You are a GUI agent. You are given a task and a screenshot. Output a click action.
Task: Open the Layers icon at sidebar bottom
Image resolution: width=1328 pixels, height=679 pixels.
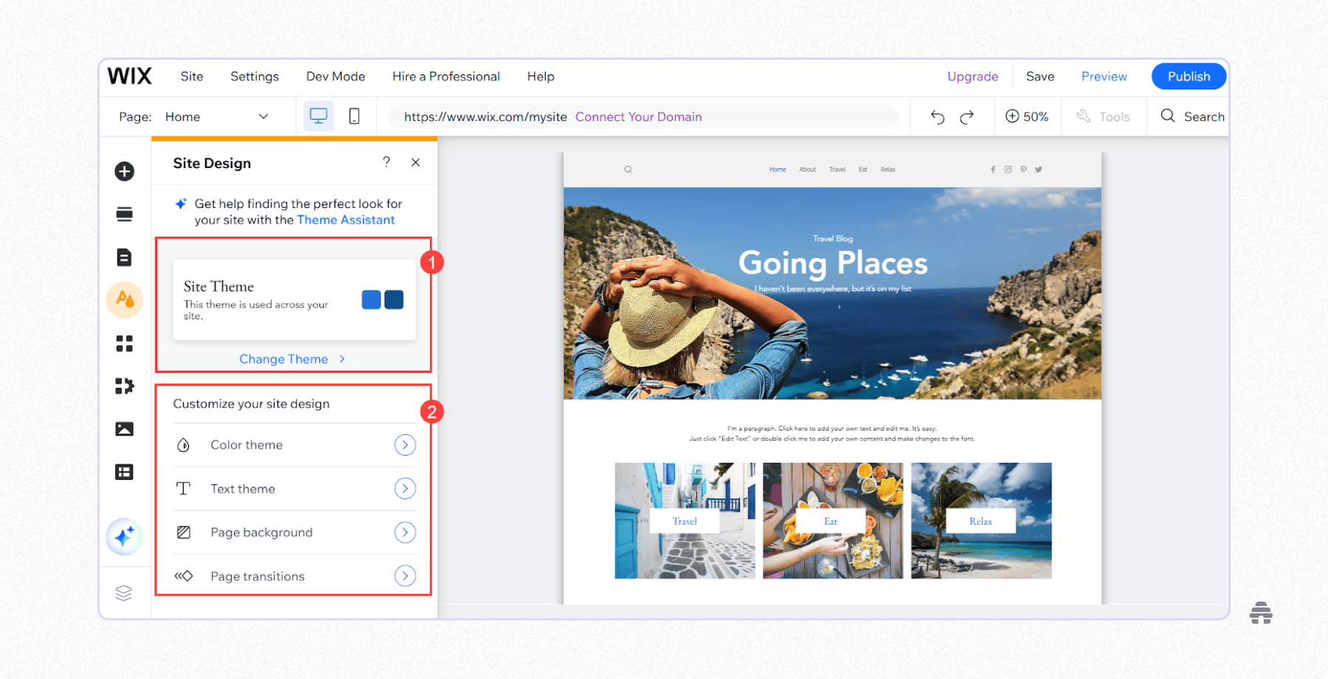pyautogui.click(x=124, y=593)
